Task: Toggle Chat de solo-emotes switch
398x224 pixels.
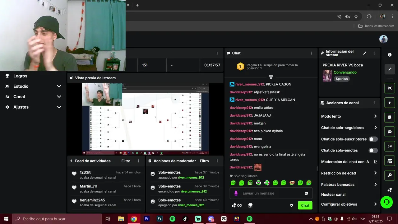Action: [x=373, y=151]
